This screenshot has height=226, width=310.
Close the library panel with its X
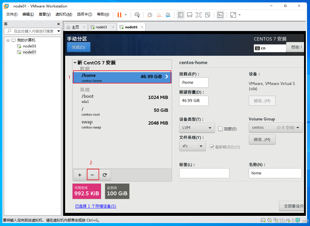click(x=58, y=24)
